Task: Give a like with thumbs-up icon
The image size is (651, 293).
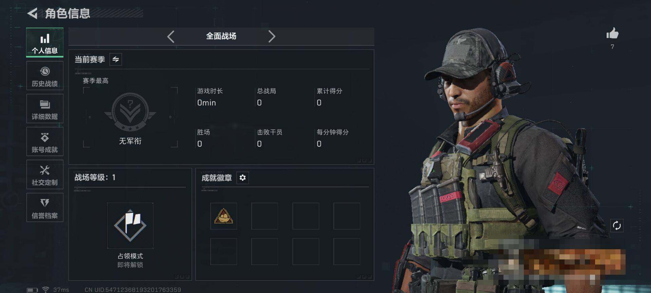Action: click(612, 34)
